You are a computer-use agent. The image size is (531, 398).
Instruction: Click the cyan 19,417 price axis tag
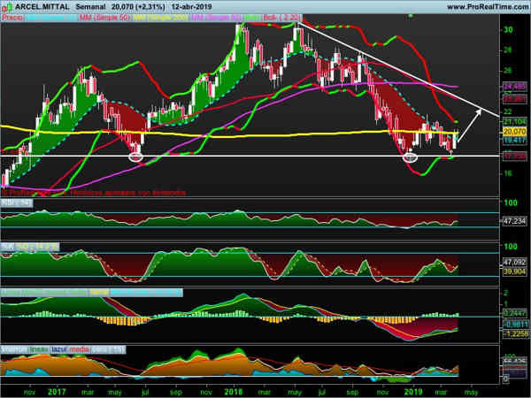coord(514,140)
